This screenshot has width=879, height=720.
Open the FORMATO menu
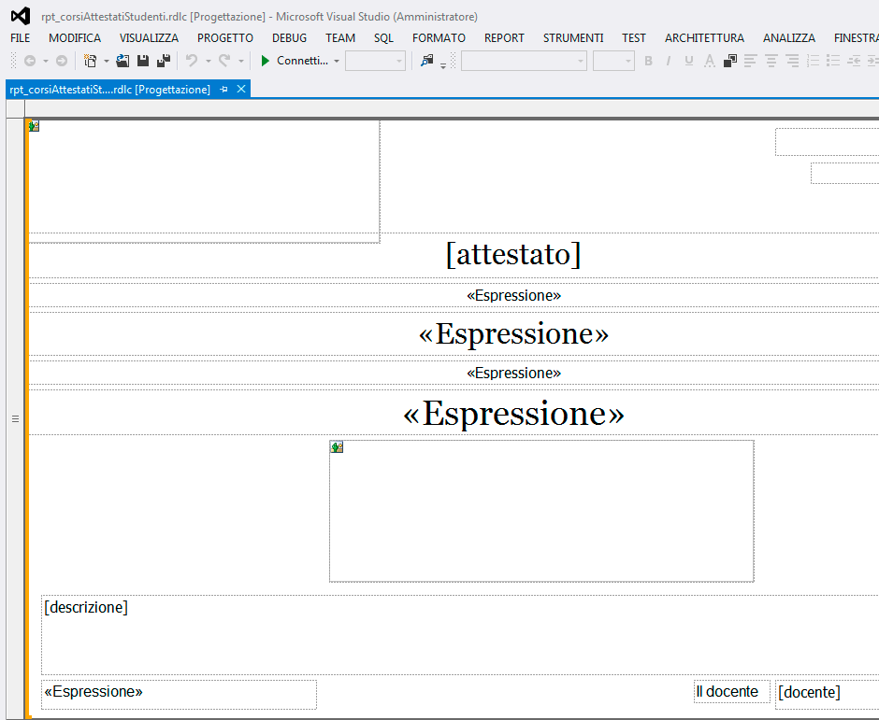[x=439, y=38]
